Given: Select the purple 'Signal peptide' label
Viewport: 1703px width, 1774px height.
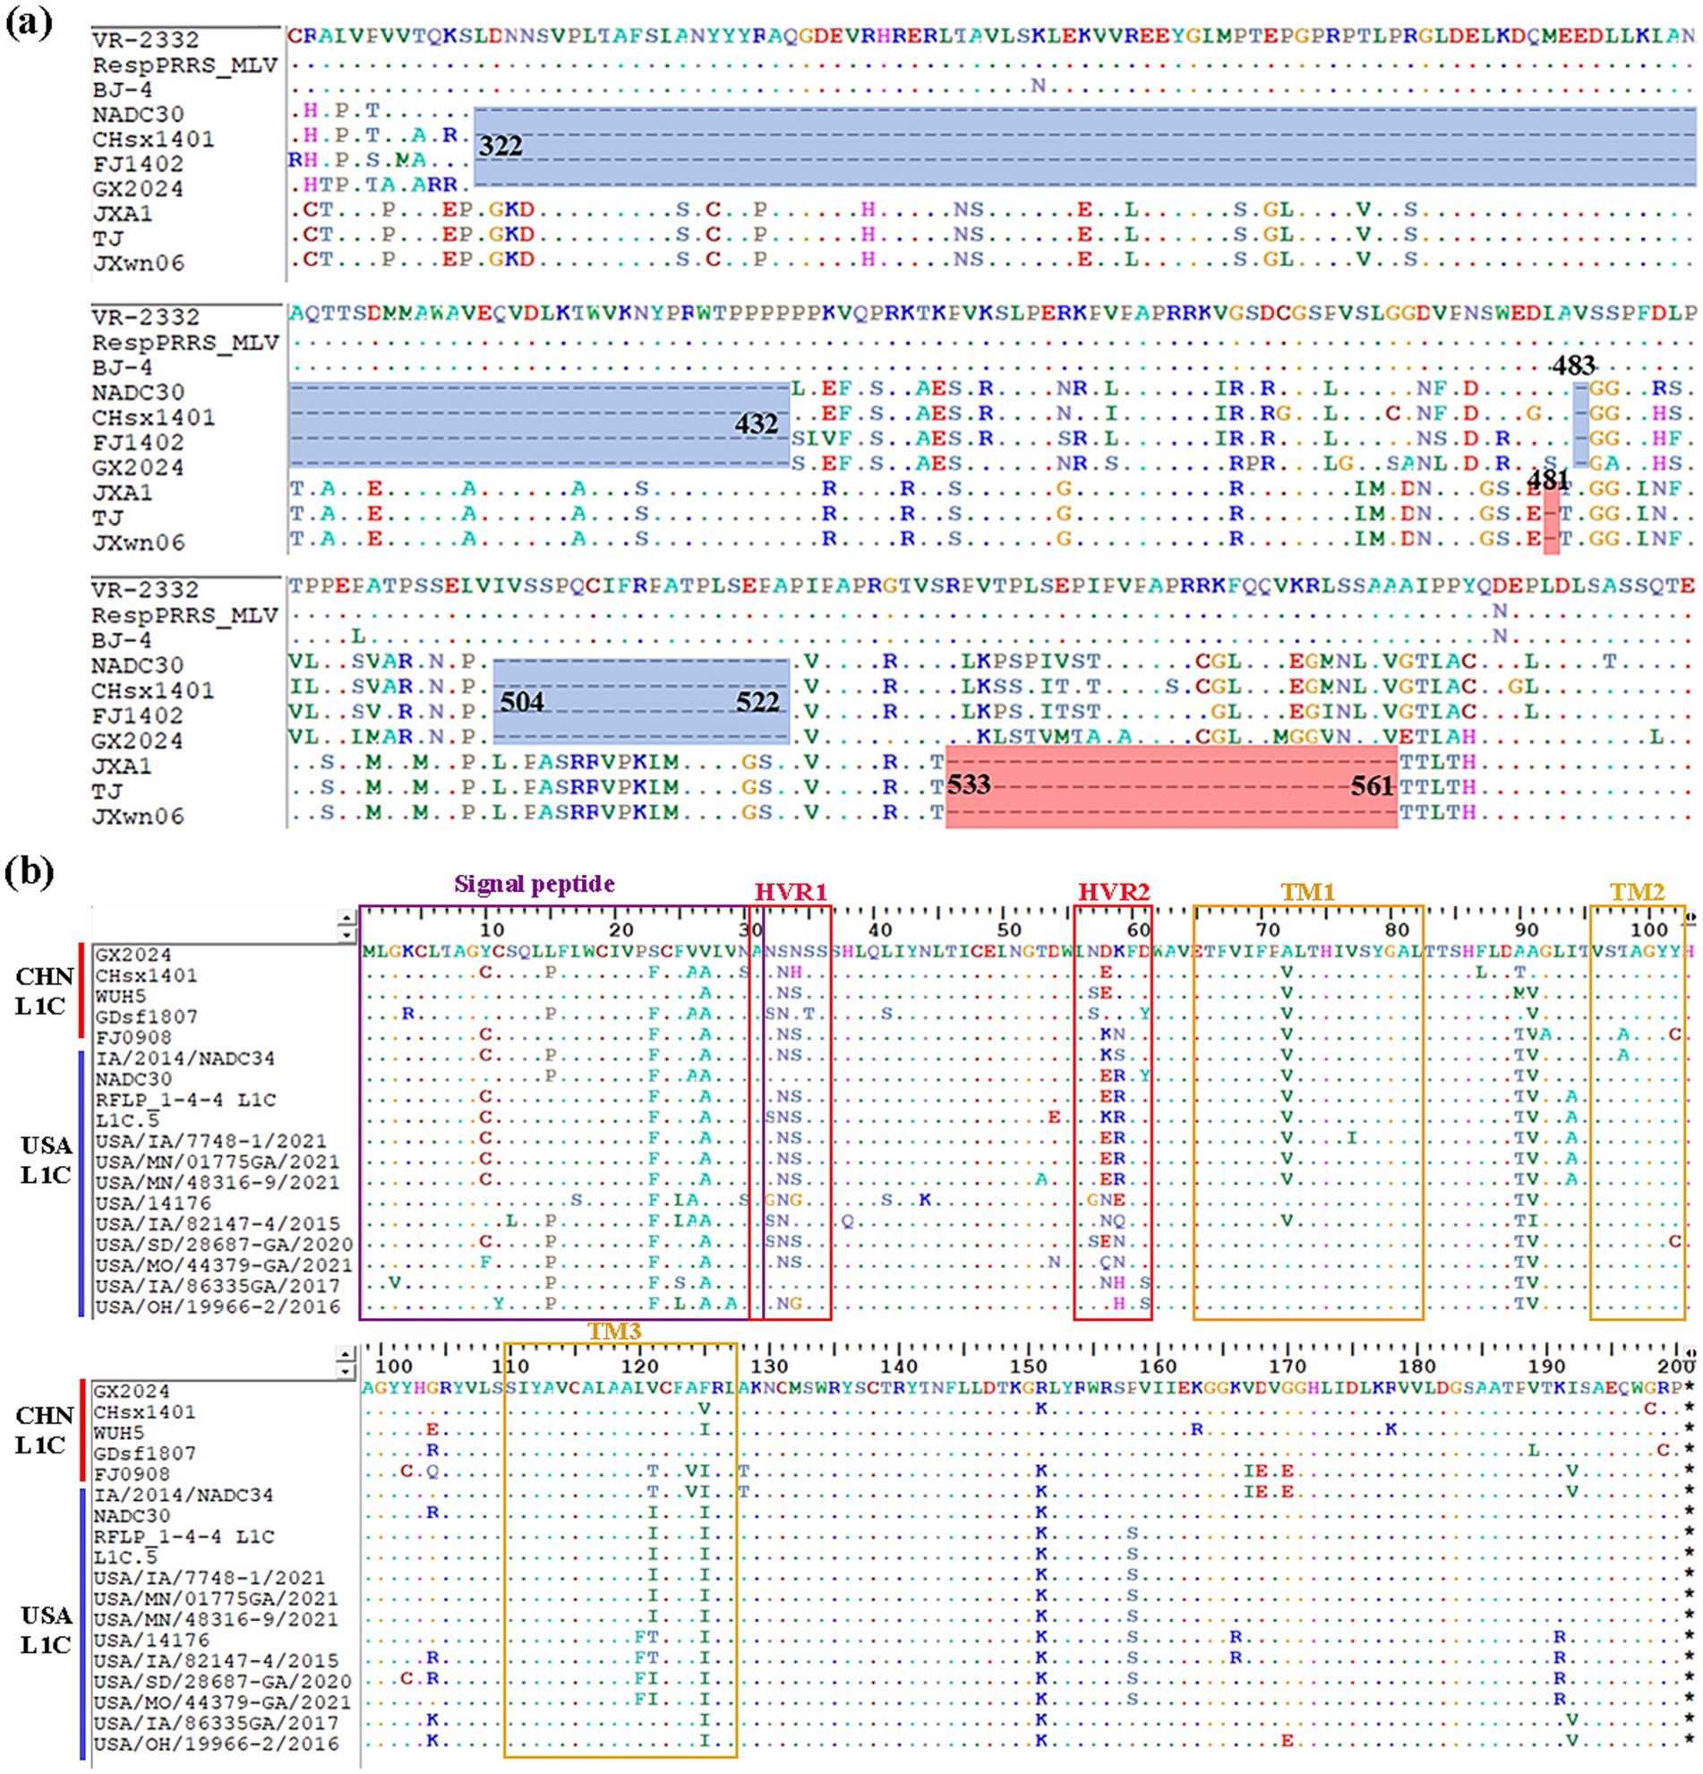Looking at the screenshot, I should point(534,884).
